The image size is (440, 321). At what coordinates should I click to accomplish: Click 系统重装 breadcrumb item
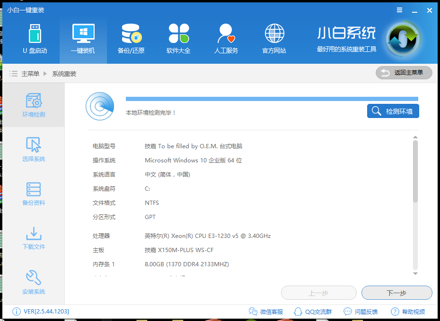[64, 74]
